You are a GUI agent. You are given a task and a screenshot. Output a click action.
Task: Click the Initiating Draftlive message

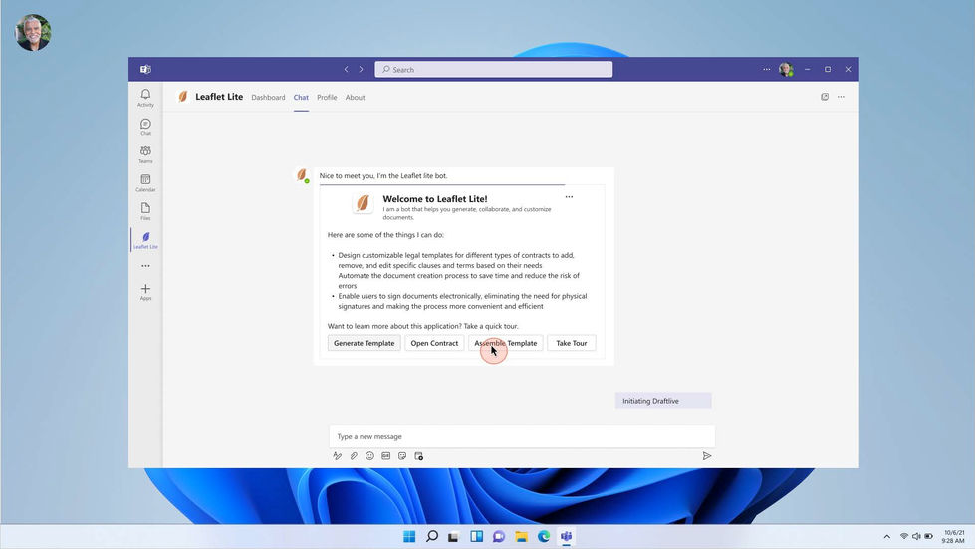pos(663,401)
